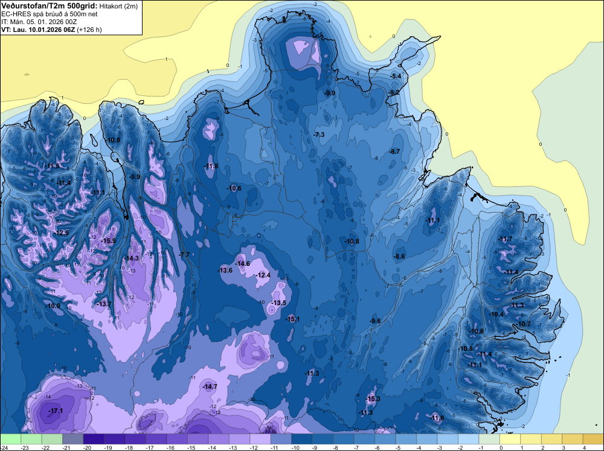604x451 pixels.
Task: Click the -13.7 temperature label
Action: (104, 304)
